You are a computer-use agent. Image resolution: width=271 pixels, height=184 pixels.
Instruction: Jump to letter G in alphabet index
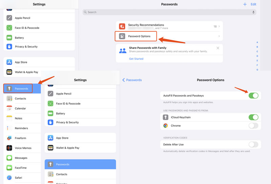pyautogui.click(x=257, y=70)
